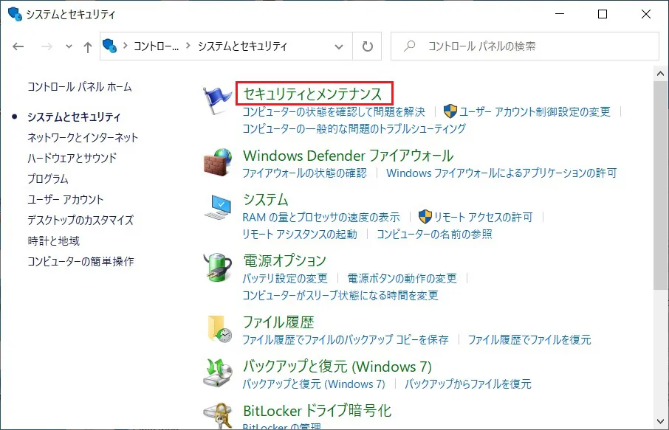Click the title bar システムとセキュリティ window icon
The width and height of the screenshot is (669, 430).
point(15,14)
